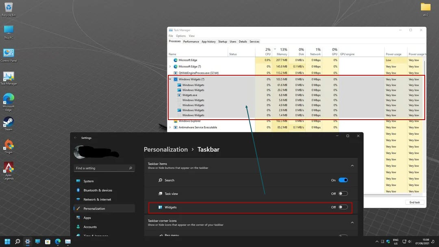
Task: Collapse the Windows Widgets (7) process group
Action: coord(170,79)
